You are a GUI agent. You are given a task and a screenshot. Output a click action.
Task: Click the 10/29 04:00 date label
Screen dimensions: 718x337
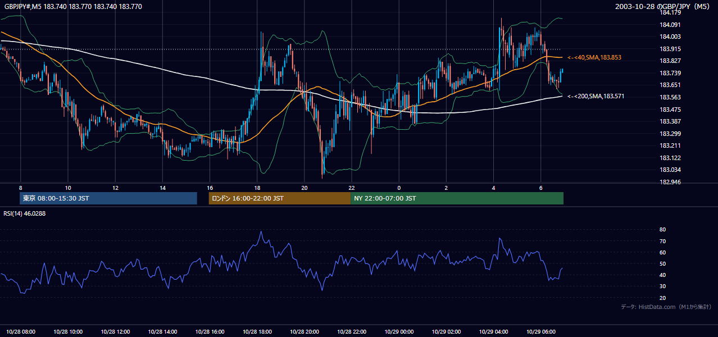(x=493, y=331)
